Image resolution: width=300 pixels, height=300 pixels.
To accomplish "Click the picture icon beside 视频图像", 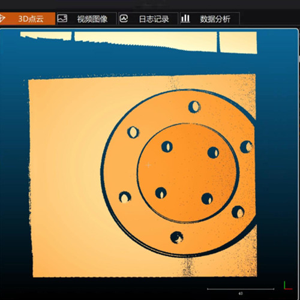I will pos(62,19).
